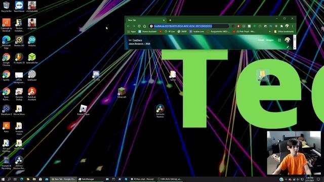
Task: Click customize page pencil icon
Action: (x=288, y=47)
